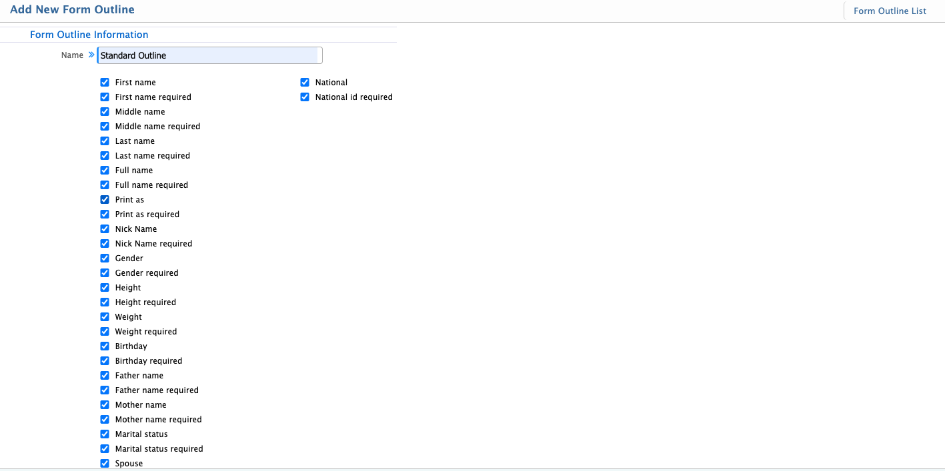The width and height of the screenshot is (945, 471).
Task: Click the Form Outline Information heading
Action: 89,34
